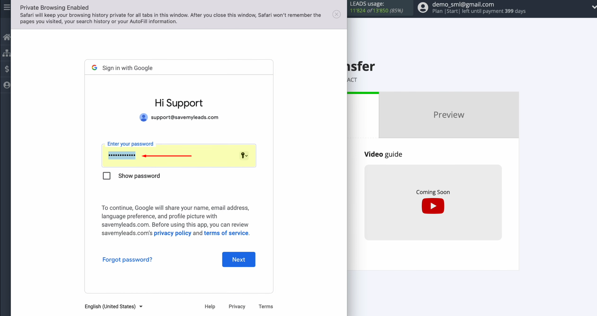This screenshot has width=597, height=316.
Task: Open the privacy policy link
Action: pos(172,233)
